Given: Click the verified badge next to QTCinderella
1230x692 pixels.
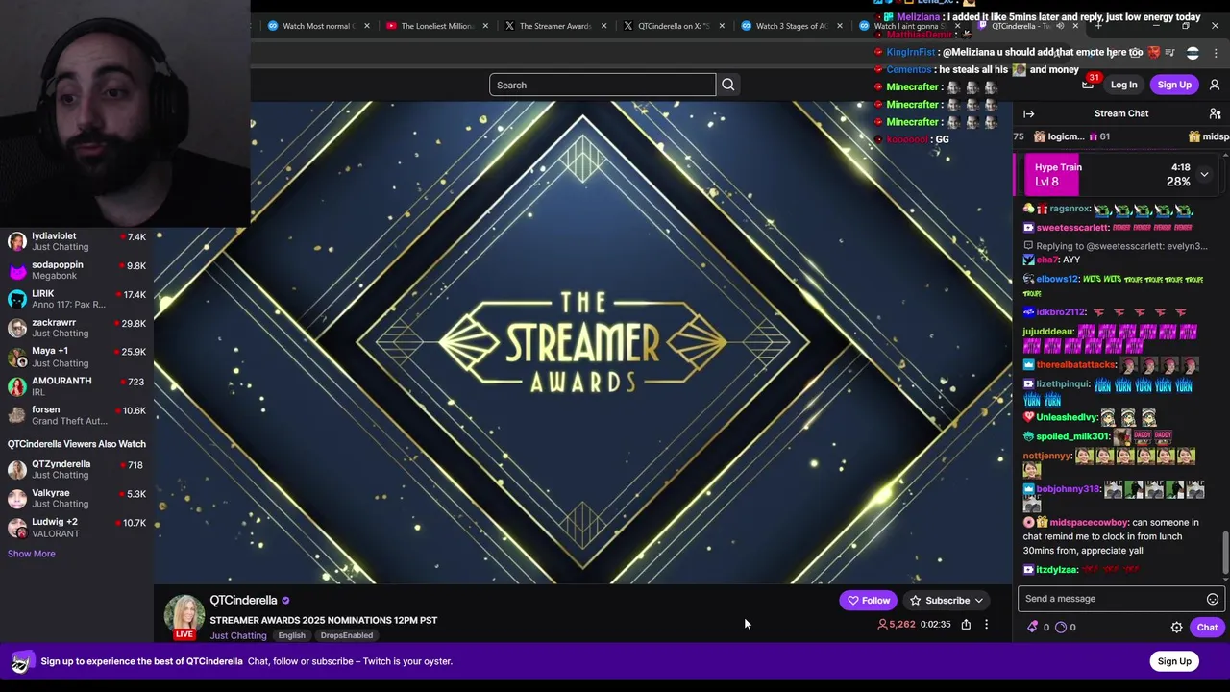Looking at the screenshot, I should click(x=285, y=601).
